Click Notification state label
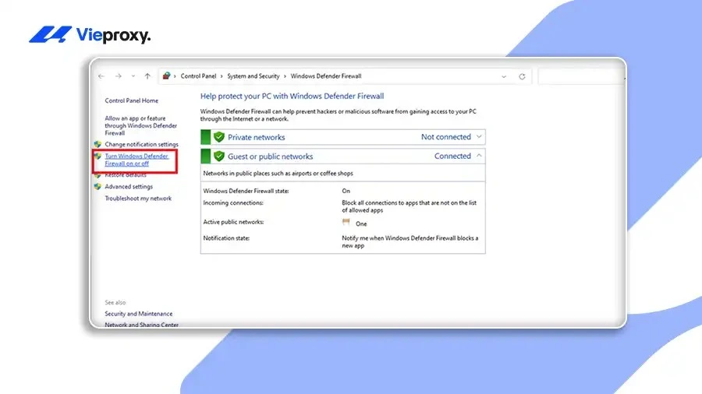 [x=226, y=238]
